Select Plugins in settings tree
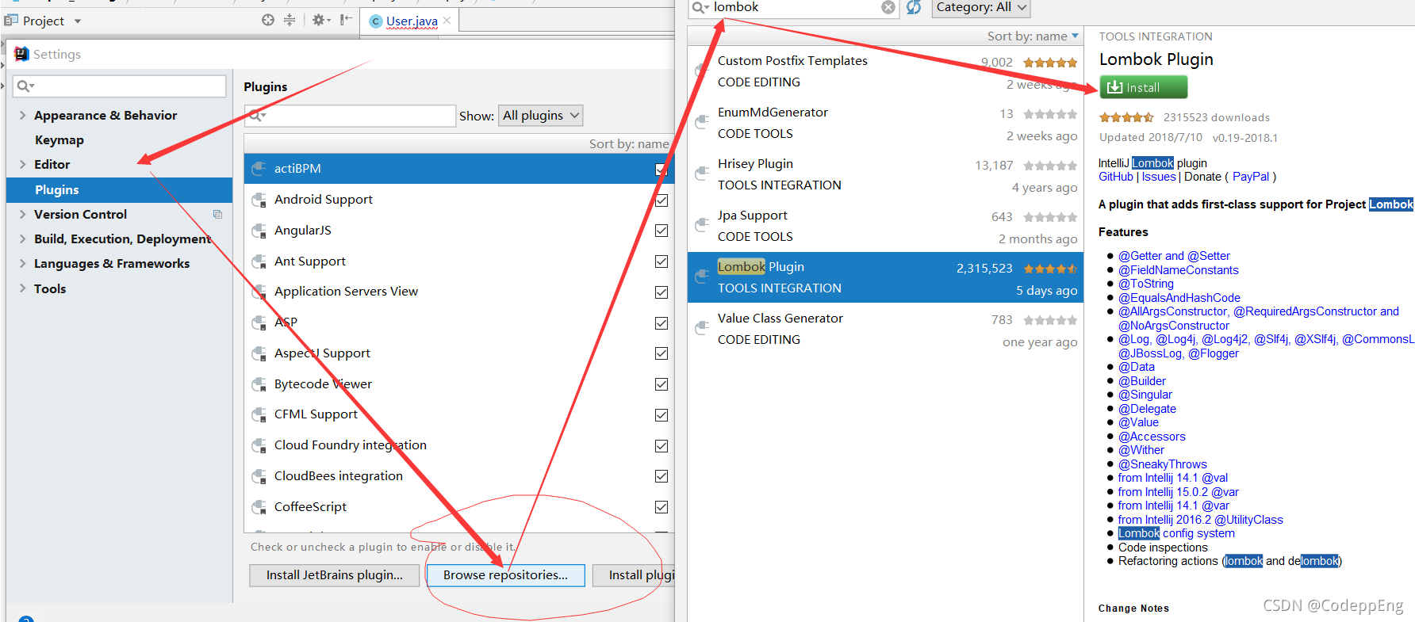The height and width of the screenshot is (622, 1415). click(x=119, y=189)
